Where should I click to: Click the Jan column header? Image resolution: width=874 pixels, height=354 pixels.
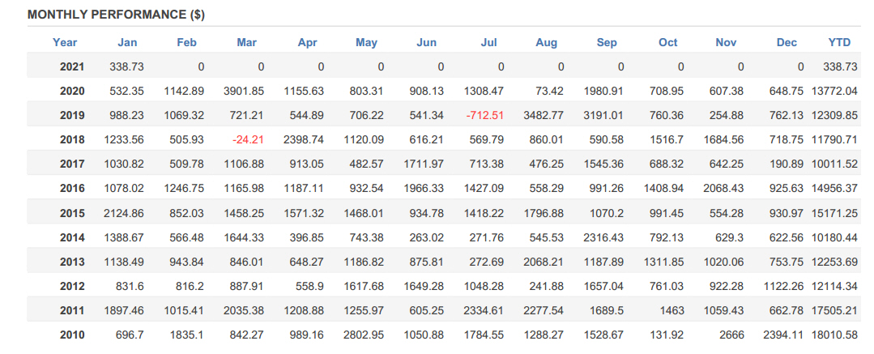tap(127, 42)
